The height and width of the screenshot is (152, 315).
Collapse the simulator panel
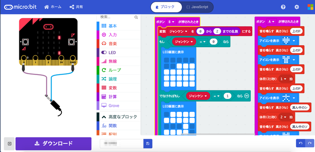pos(9,144)
